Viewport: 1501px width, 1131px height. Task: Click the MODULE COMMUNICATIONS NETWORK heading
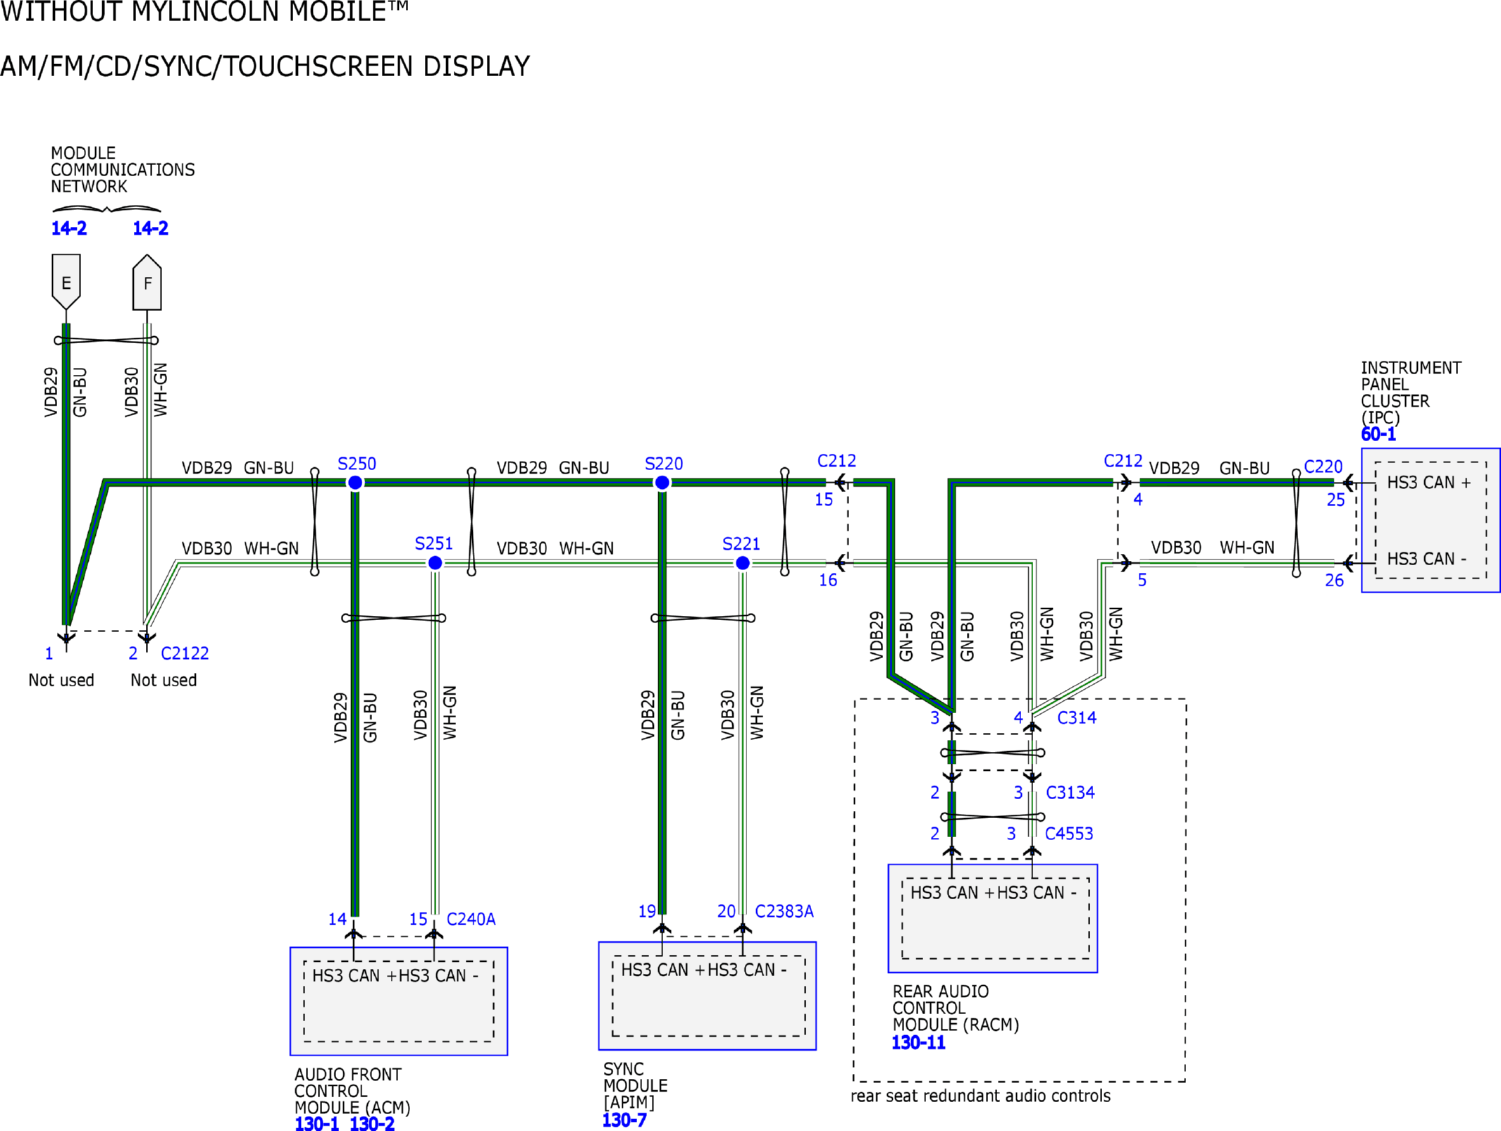(123, 170)
